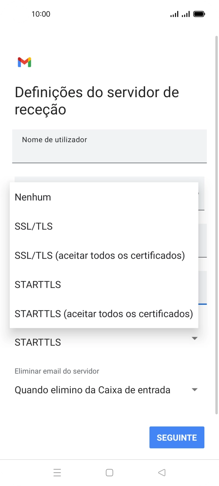Click the Gmail logo icon
This screenshot has width=219, height=486.
pos(24,62)
